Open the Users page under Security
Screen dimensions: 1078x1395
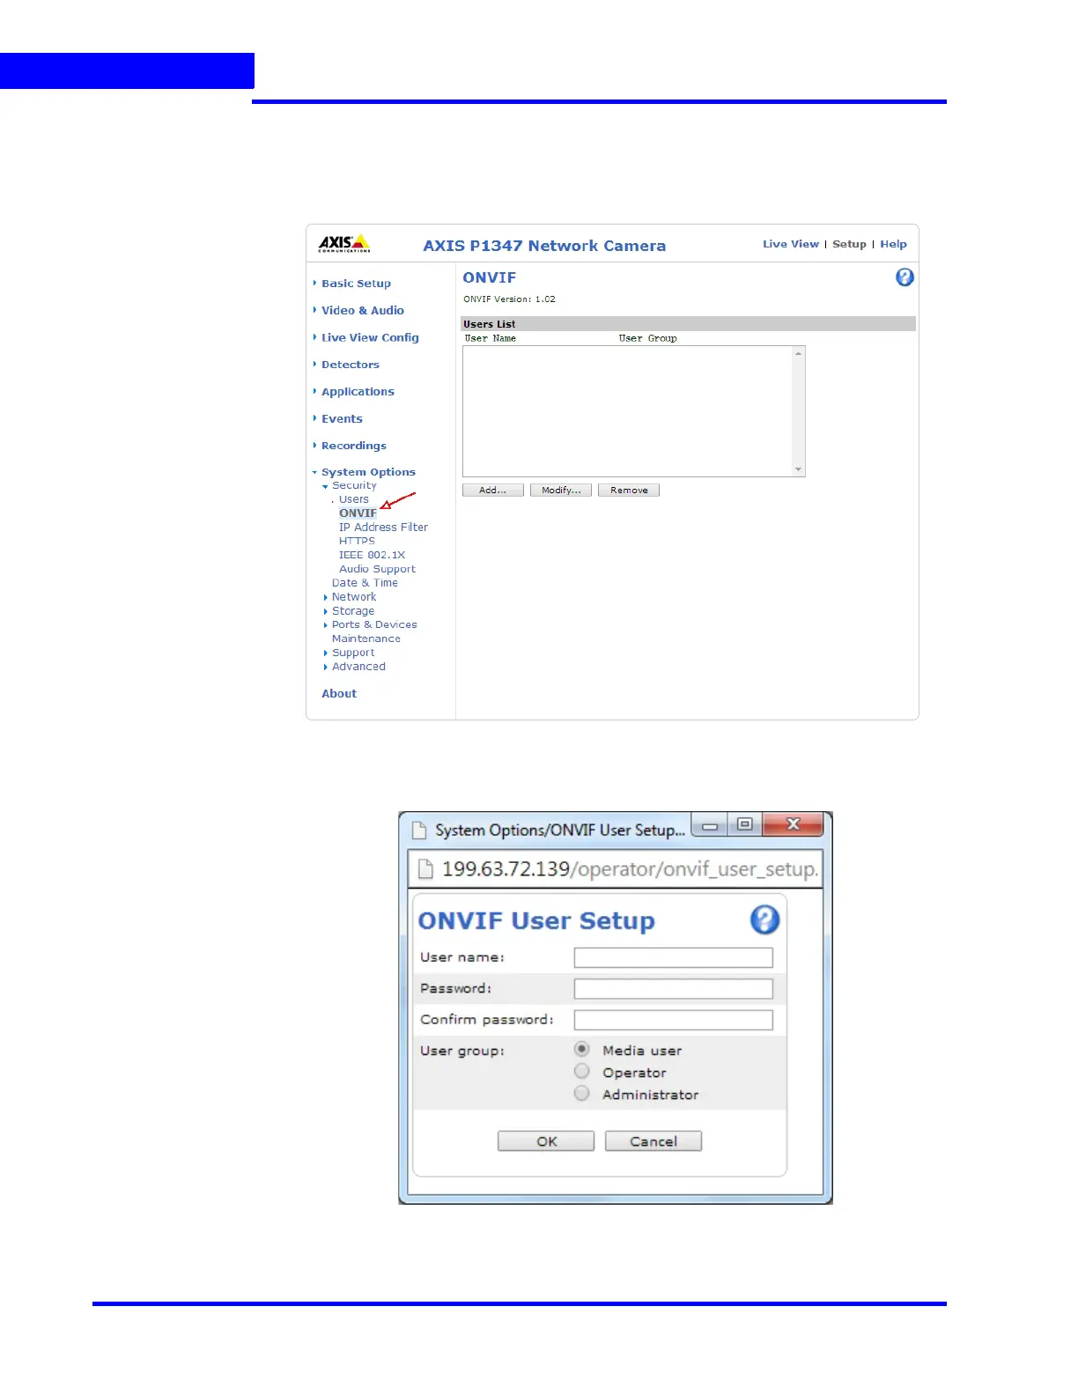point(354,499)
